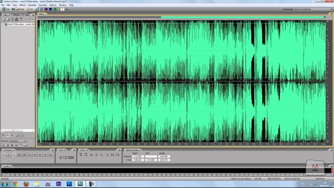Click Zoom Out Full Both Axes icon
The height and width of the screenshot is (188, 334).
coord(91,155)
